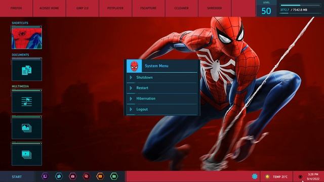Image resolution: width=324 pixels, height=182 pixels.
Task: Open the music notes multimedia tile
Action: [x=27, y=102]
